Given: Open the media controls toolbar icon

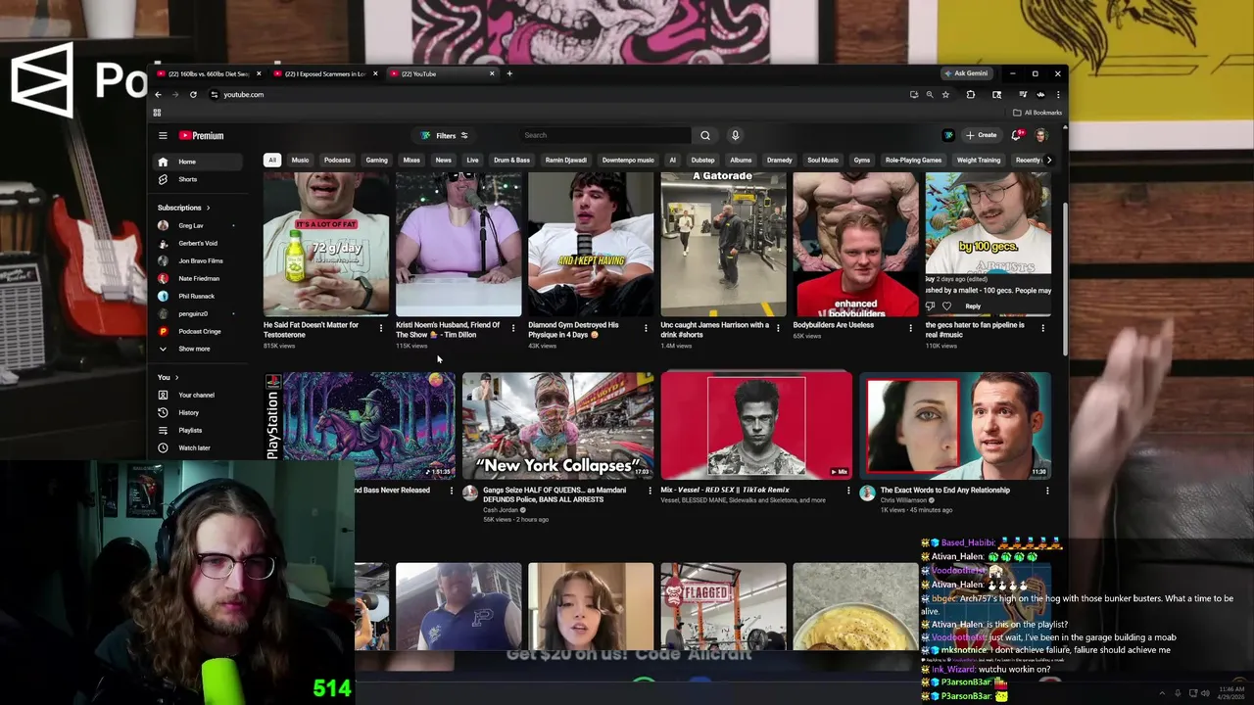Looking at the screenshot, I should coord(1023,95).
